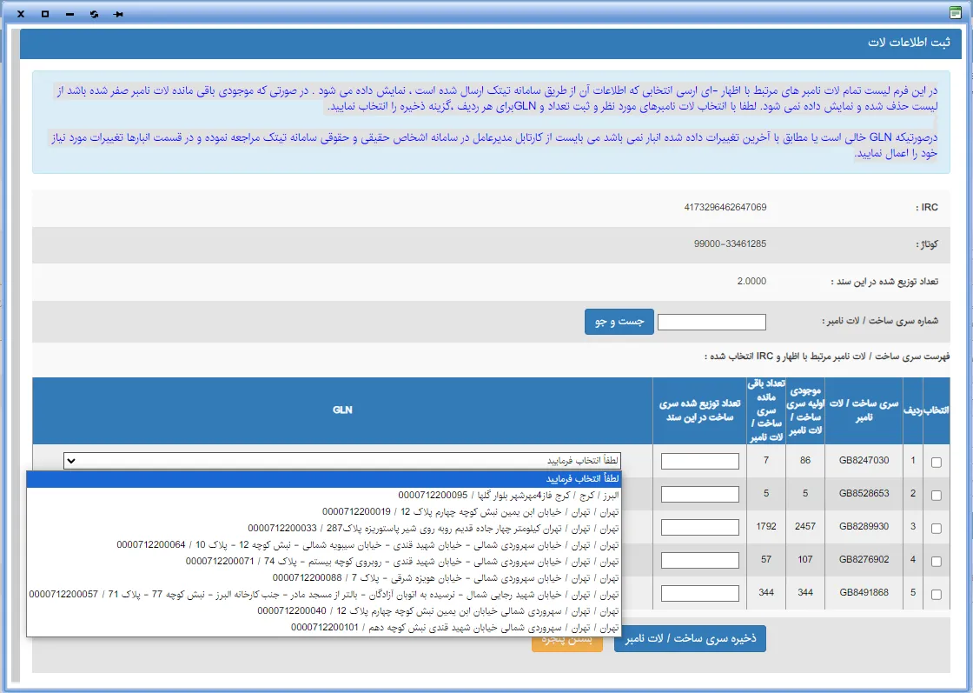
Task: Click distributed quantity field for row 1
Action: click(x=699, y=461)
